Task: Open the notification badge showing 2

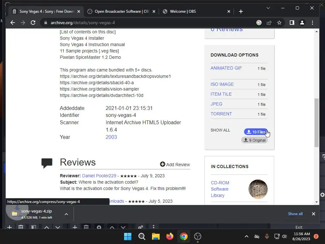Action: pyautogui.click(x=316, y=236)
